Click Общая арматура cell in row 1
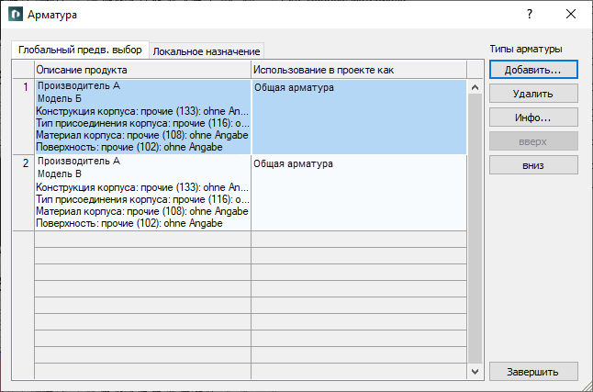593x392 pixels. (x=359, y=117)
